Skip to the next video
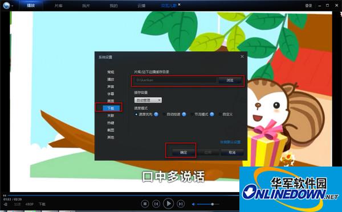342x212 pixels. (x=181, y=203)
